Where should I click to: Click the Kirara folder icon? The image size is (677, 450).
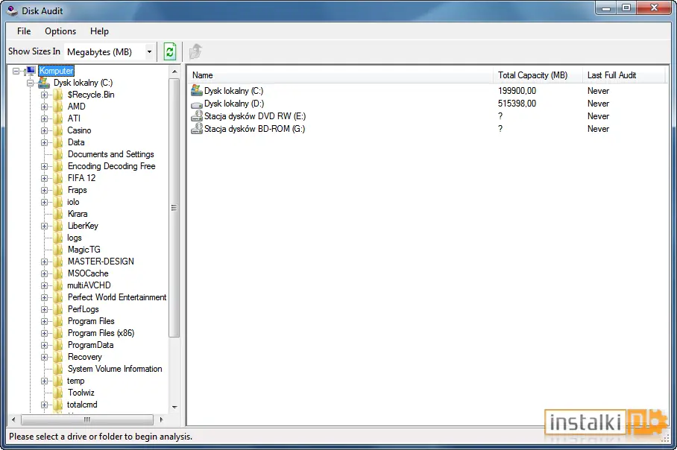click(58, 214)
